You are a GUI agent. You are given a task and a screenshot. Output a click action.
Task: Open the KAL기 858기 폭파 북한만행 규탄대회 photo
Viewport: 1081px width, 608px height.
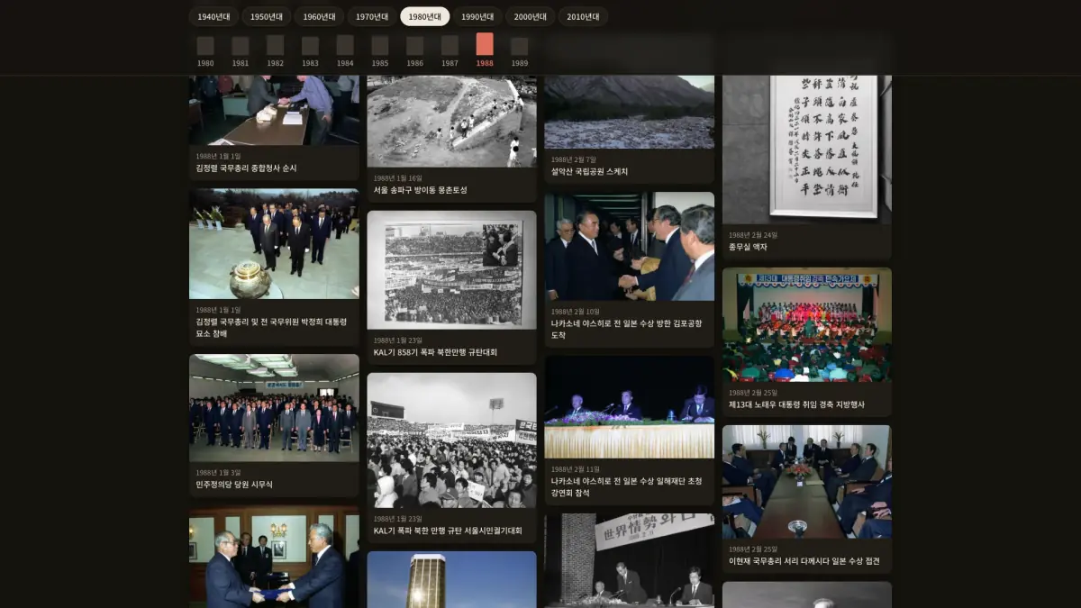pos(451,270)
